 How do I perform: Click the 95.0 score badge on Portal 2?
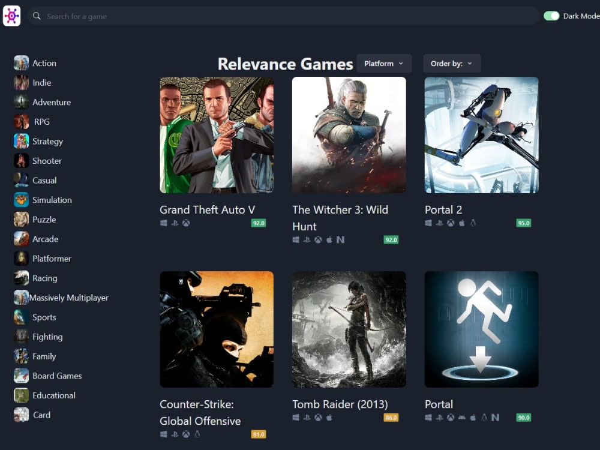(523, 223)
